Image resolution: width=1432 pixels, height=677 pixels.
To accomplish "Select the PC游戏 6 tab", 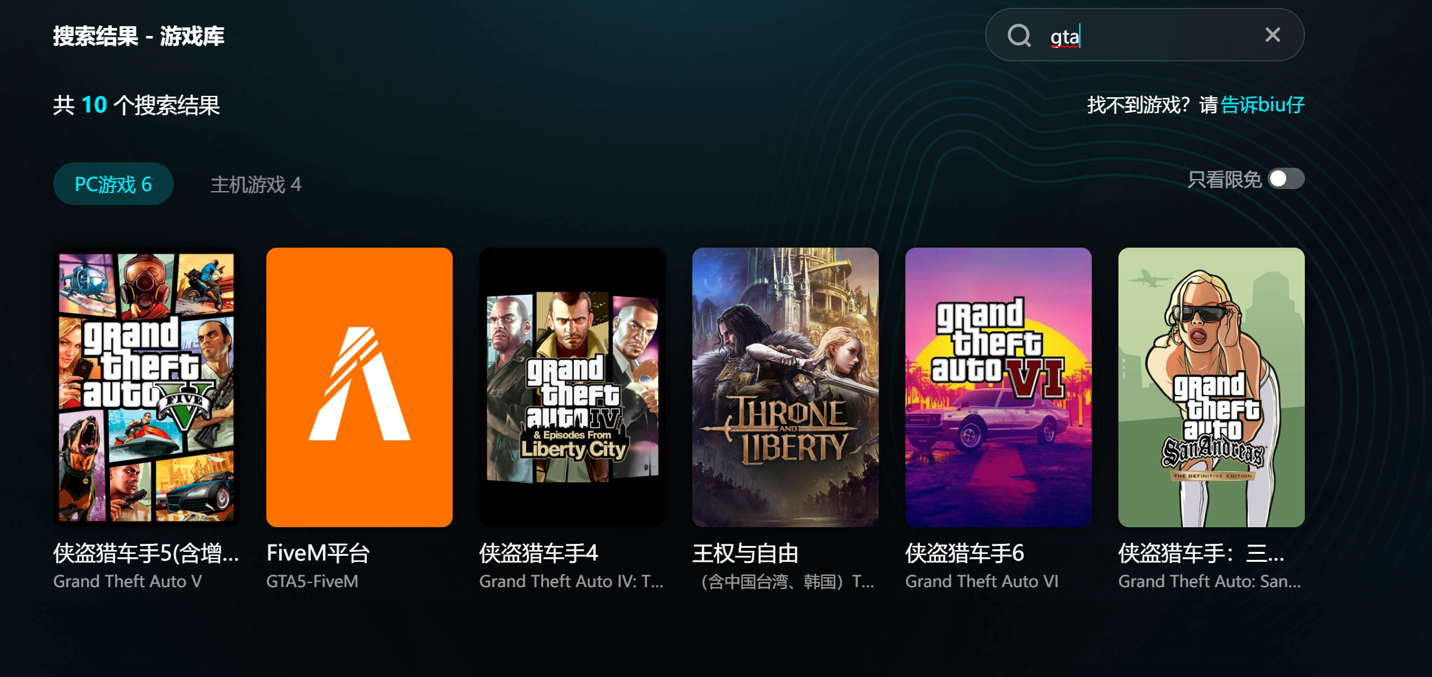I will (x=113, y=184).
